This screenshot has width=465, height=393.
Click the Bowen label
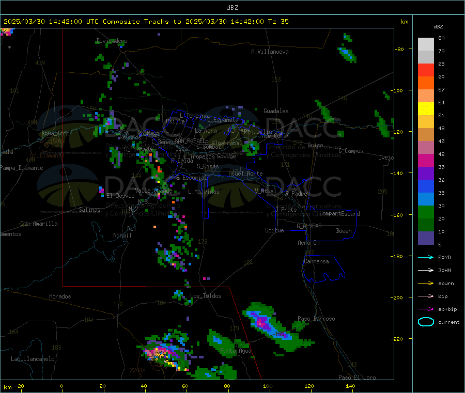coord(344,231)
